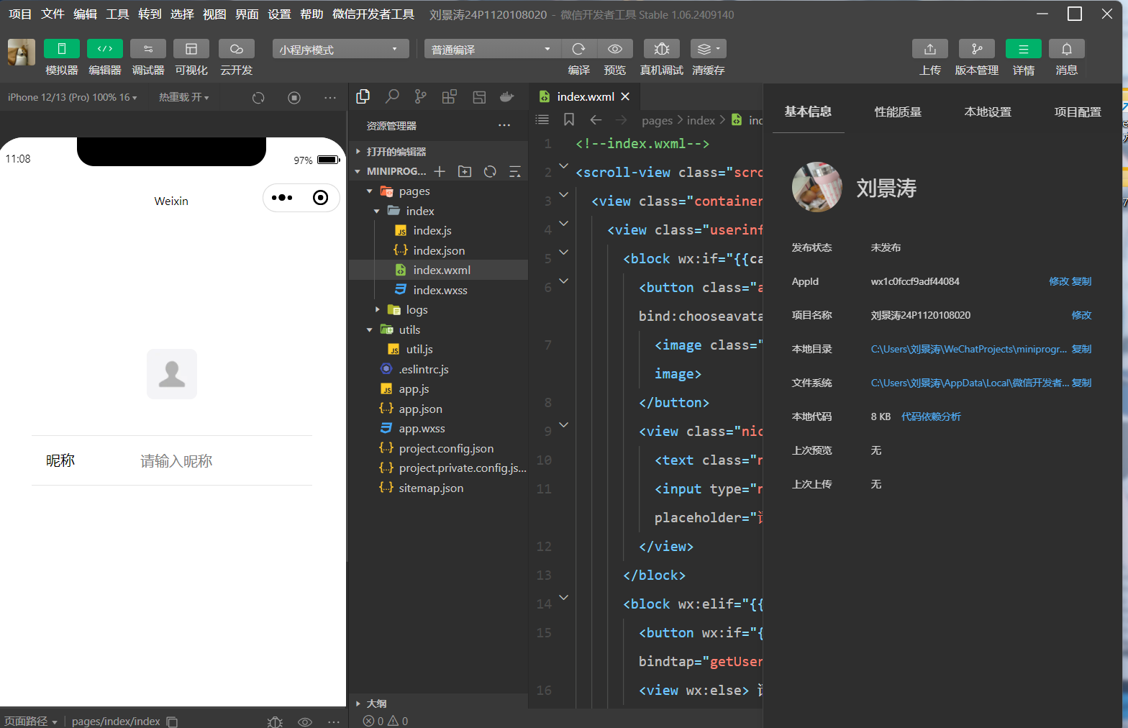This screenshot has width=1128, height=728.
Task: Open the 项目 menu
Action: (x=20, y=14)
